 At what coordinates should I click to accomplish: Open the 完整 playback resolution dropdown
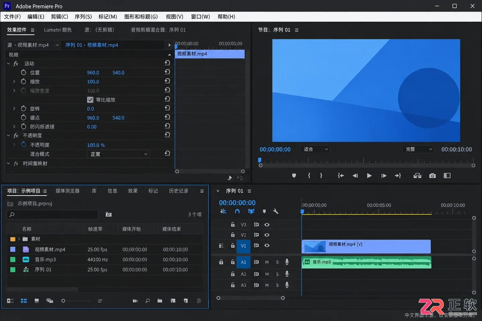418,149
